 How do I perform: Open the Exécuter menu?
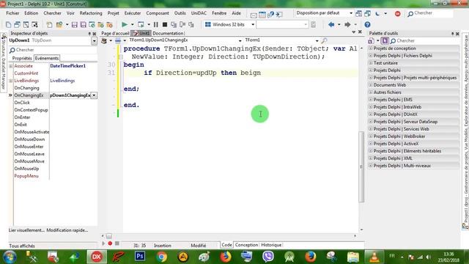click(x=133, y=13)
